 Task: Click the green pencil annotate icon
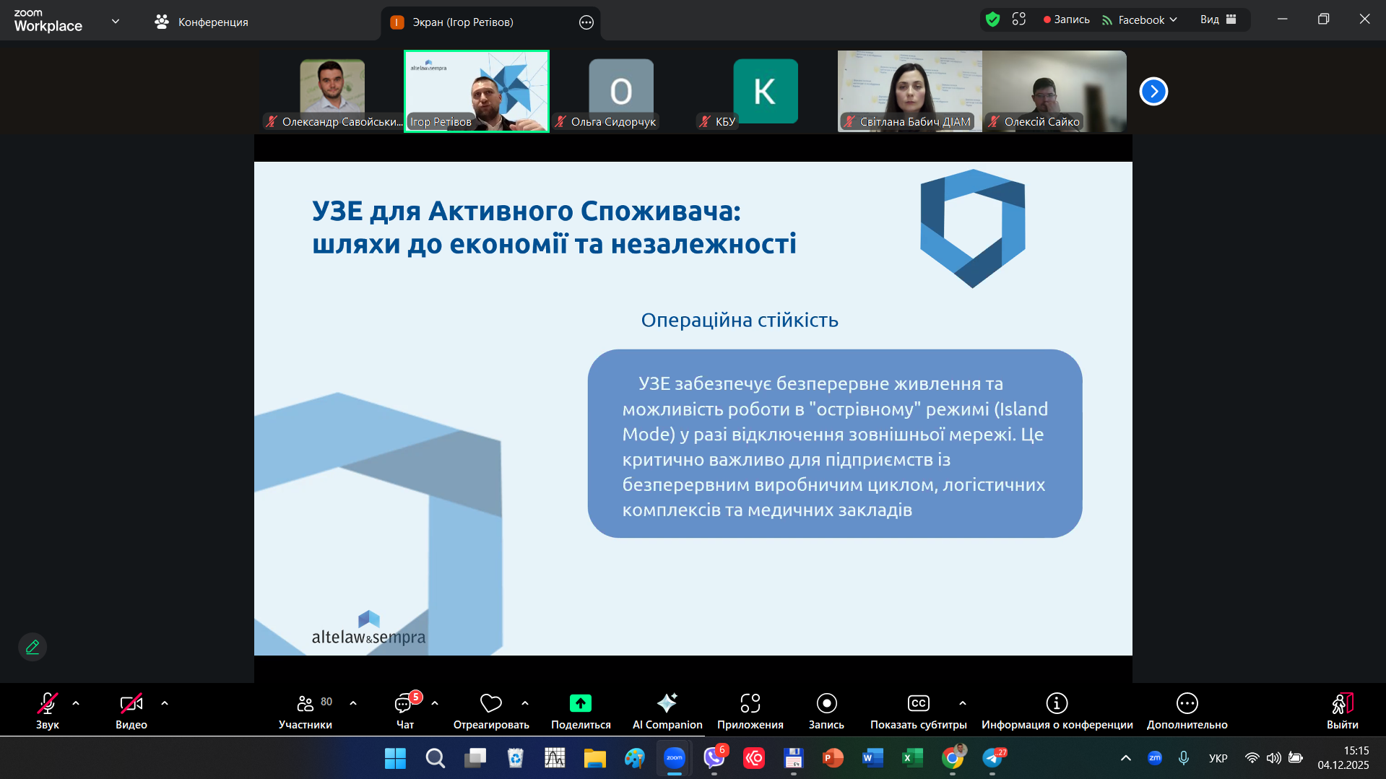tap(33, 647)
